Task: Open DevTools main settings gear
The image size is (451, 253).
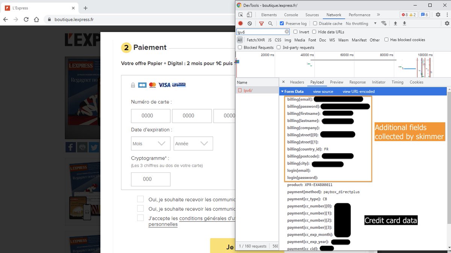Action: coord(438,15)
